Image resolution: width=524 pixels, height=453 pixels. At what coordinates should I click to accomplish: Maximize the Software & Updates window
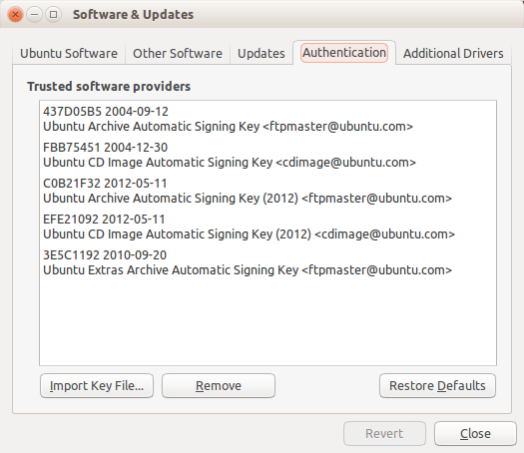click(x=53, y=15)
